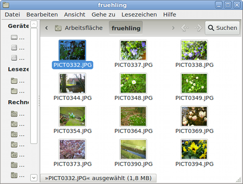Image resolution: width=243 pixels, height=184 pixels.
Task: Open the pictures folder sidebar icon
Action: tap(14, 165)
